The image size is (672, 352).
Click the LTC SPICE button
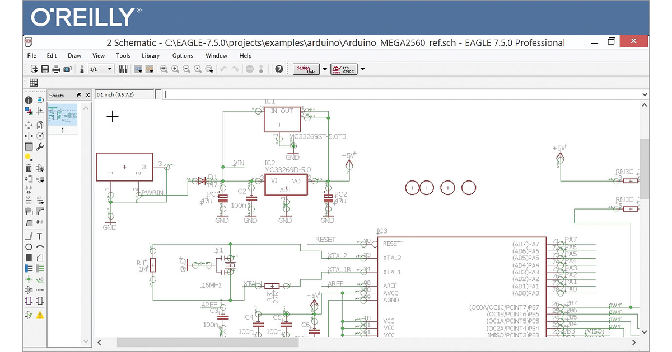click(x=344, y=69)
